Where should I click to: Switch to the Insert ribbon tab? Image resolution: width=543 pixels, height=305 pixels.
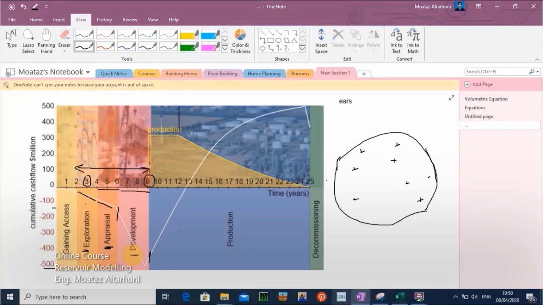click(59, 19)
